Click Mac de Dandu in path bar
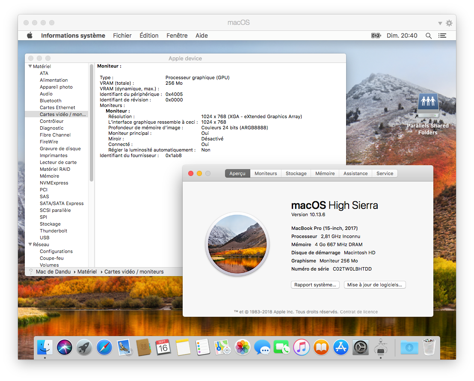The height and width of the screenshot is (381, 474). [53, 272]
